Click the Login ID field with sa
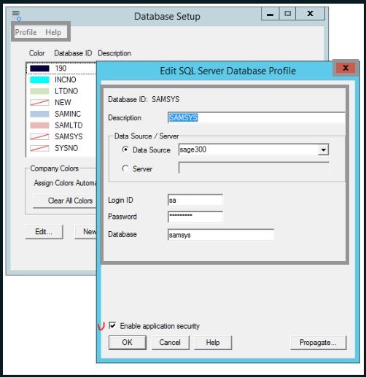Viewport: 366px width, 377px height. click(x=195, y=201)
